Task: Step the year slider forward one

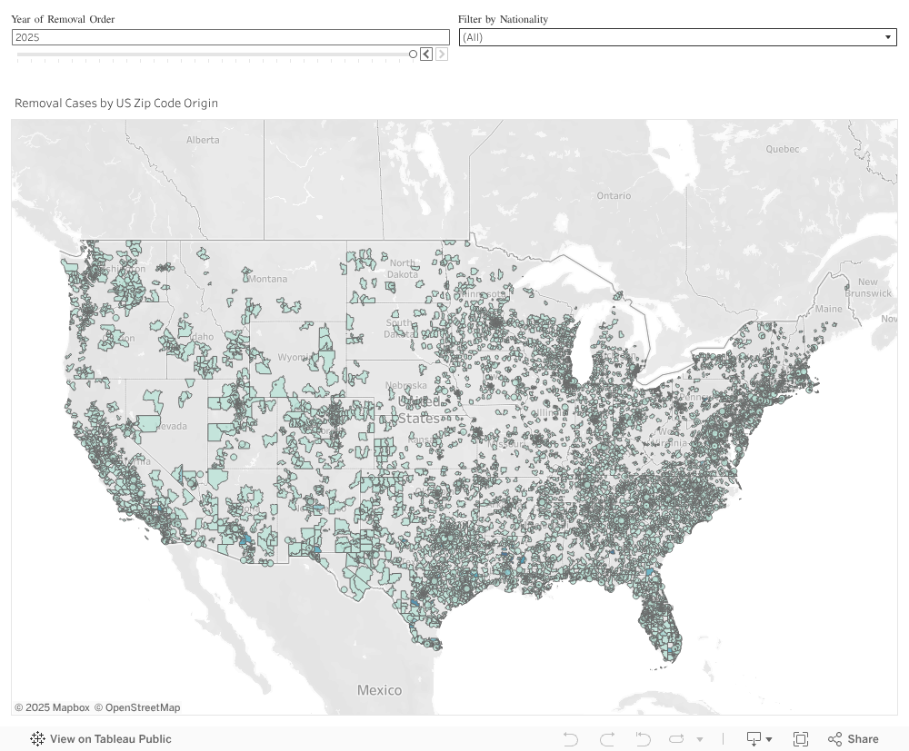Action: pos(442,54)
